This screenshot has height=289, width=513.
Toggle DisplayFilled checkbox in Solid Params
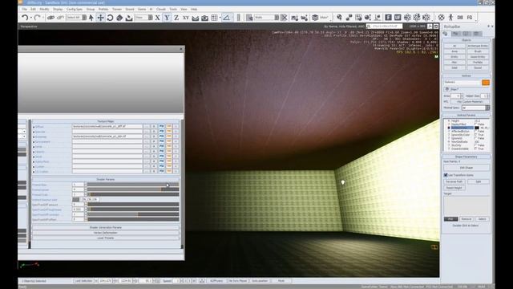[x=476, y=124]
